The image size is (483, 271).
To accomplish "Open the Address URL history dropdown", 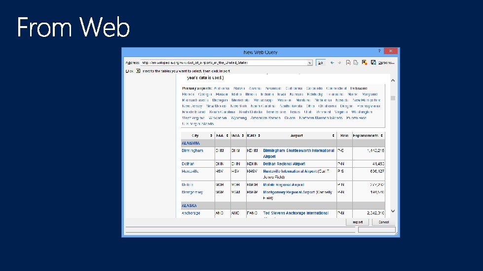I will pyautogui.click(x=309, y=63).
